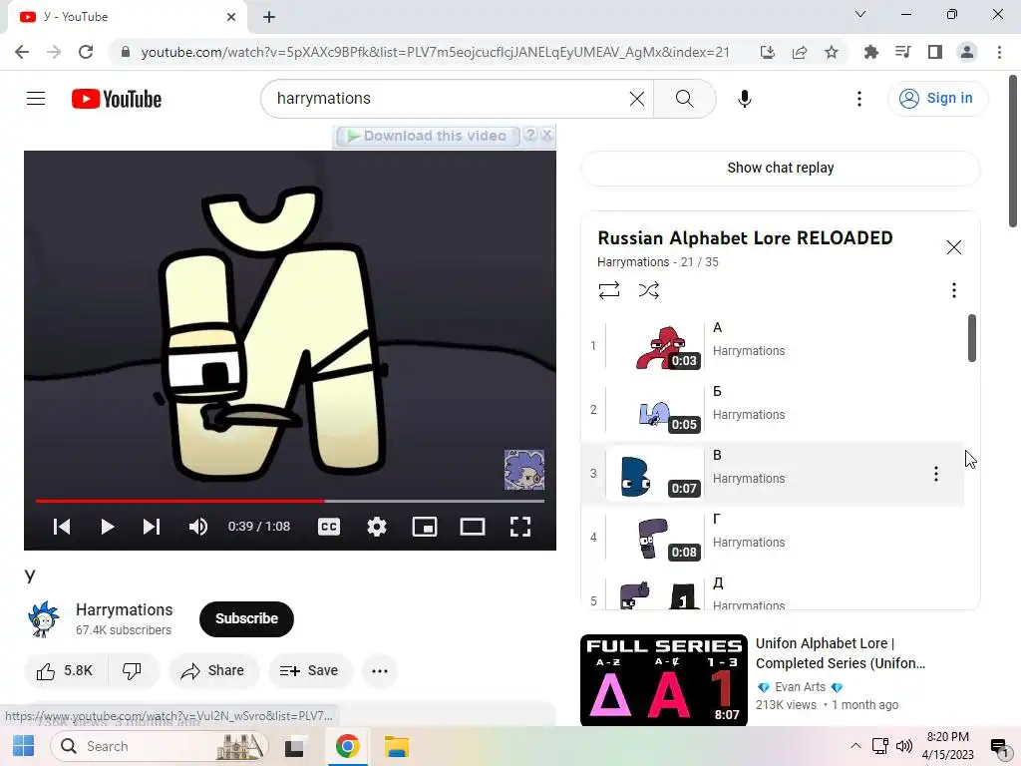Image resolution: width=1021 pixels, height=766 pixels.
Task: Reload the page
Action: click(x=86, y=52)
